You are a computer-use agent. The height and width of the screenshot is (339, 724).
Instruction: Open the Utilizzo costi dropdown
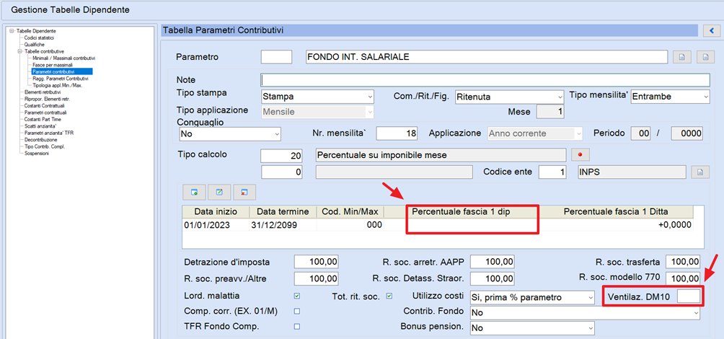point(532,297)
